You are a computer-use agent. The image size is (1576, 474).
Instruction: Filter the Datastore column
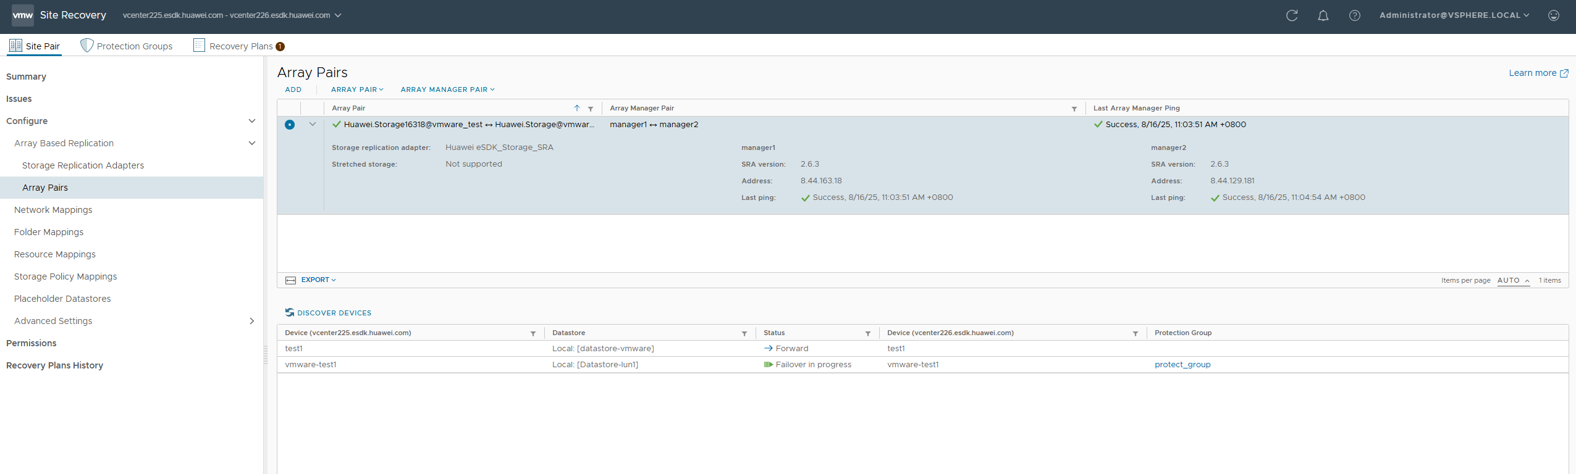(744, 333)
